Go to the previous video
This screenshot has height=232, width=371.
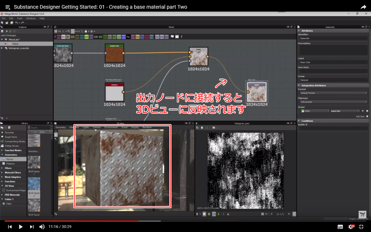pos(10,227)
